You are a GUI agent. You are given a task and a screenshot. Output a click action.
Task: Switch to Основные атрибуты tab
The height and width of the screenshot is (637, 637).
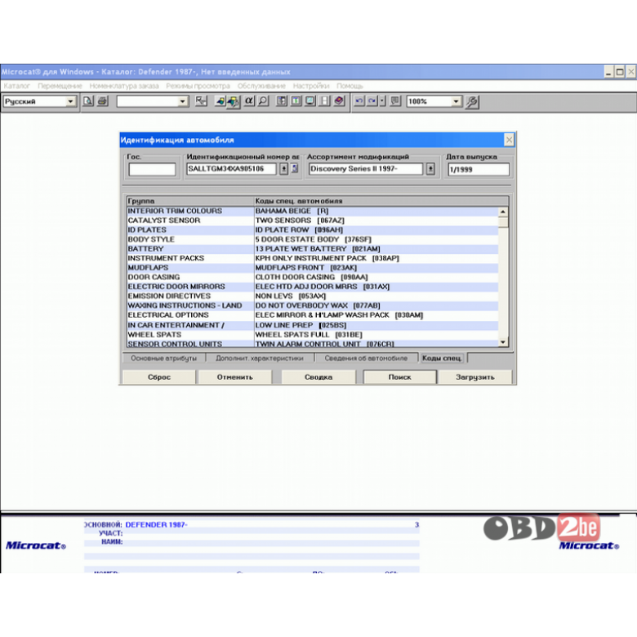pyautogui.click(x=163, y=358)
